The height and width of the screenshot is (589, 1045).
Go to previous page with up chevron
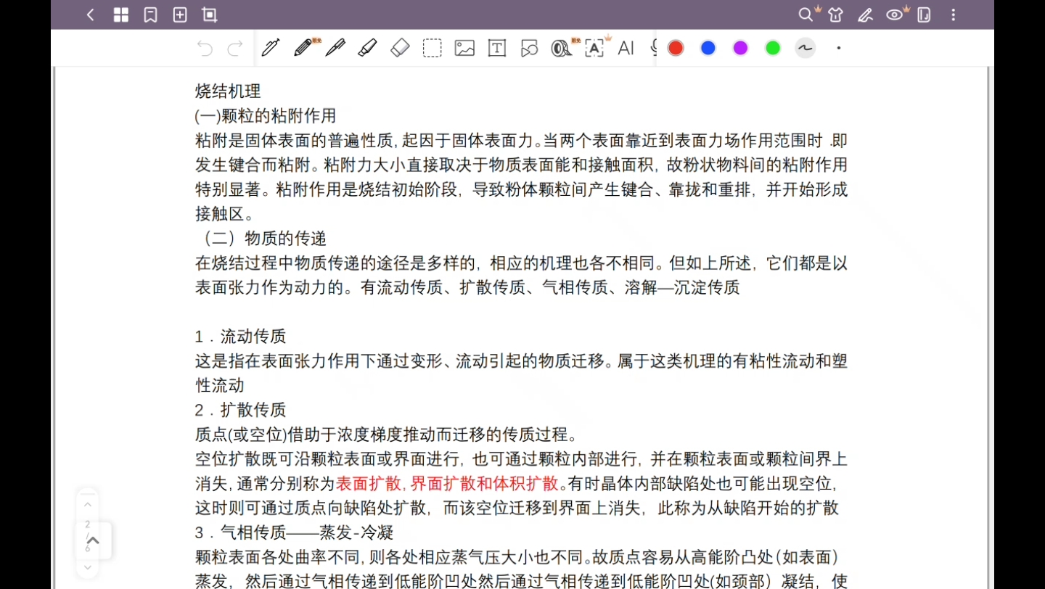tap(87, 504)
